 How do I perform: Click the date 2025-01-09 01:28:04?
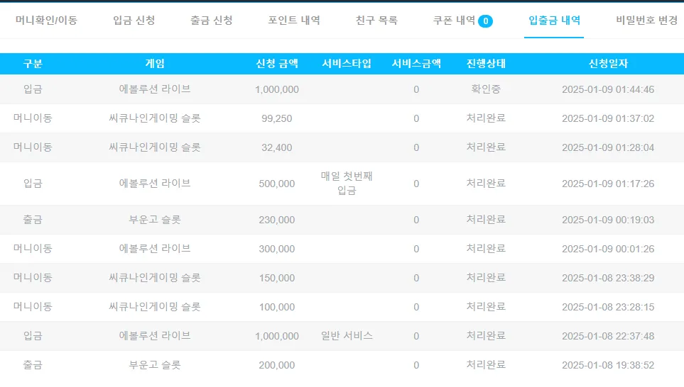click(608, 148)
